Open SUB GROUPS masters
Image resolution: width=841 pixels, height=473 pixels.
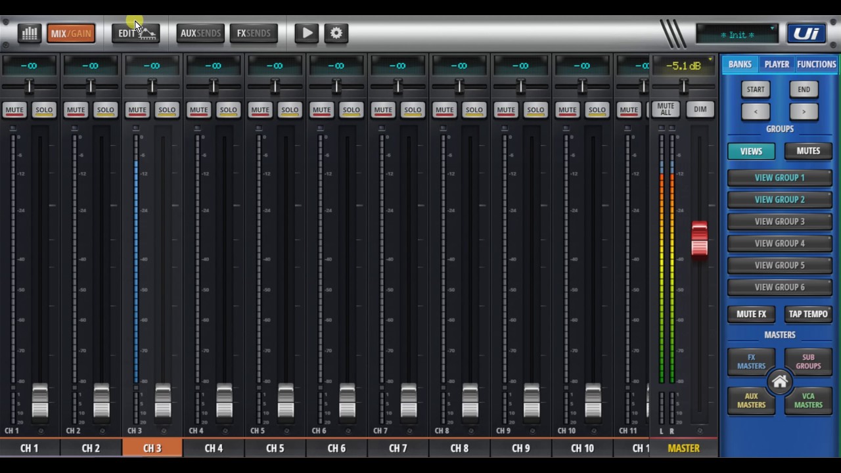(x=808, y=362)
